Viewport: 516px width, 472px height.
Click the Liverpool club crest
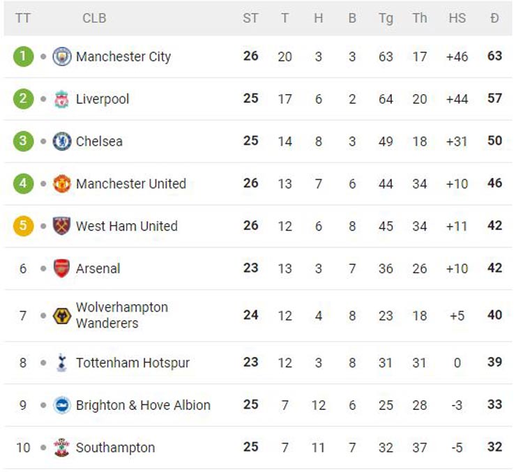point(62,99)
